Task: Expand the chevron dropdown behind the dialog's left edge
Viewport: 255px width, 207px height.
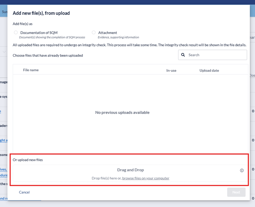Action: click(x=4, y=51)
